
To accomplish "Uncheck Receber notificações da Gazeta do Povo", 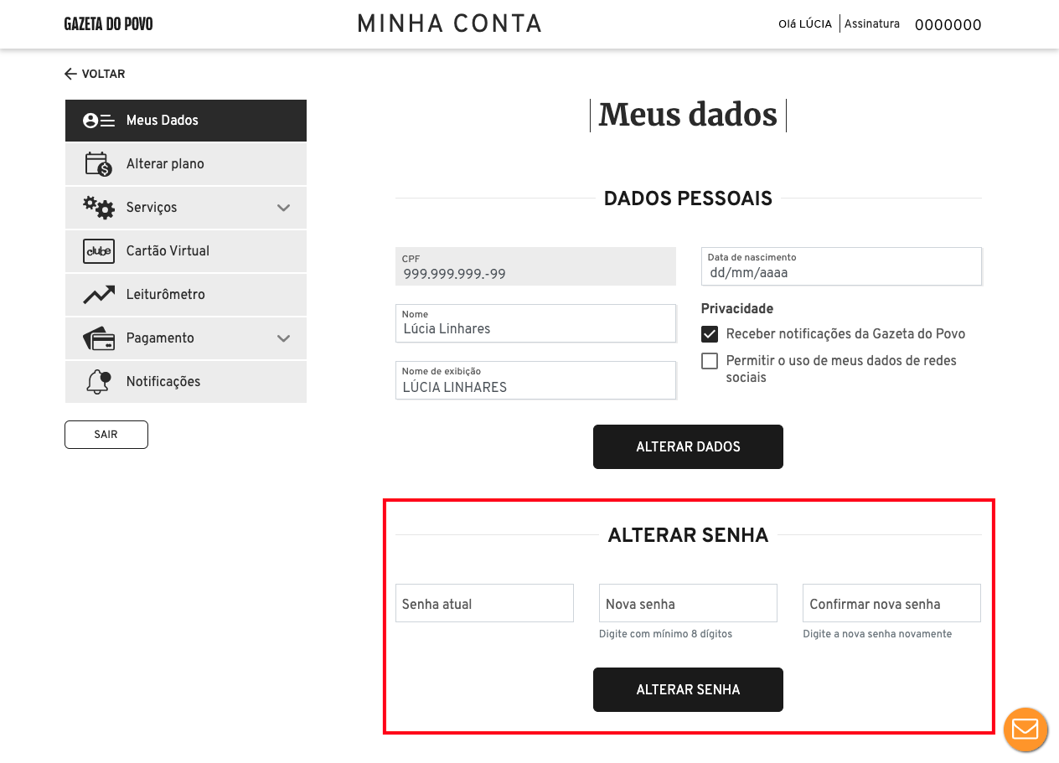I will [710, 334].
